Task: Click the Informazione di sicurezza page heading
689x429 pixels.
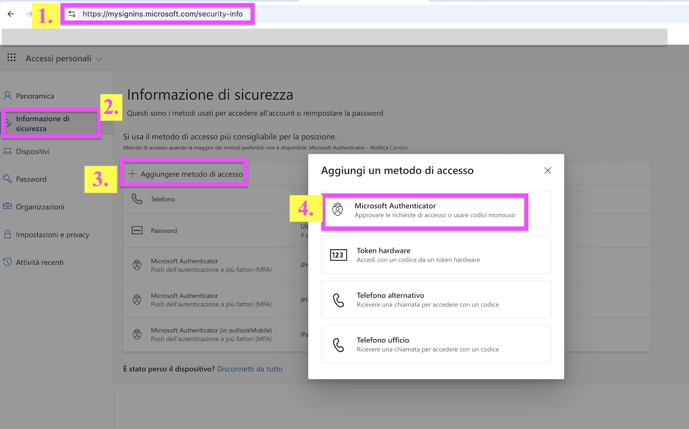Action: 210,95
